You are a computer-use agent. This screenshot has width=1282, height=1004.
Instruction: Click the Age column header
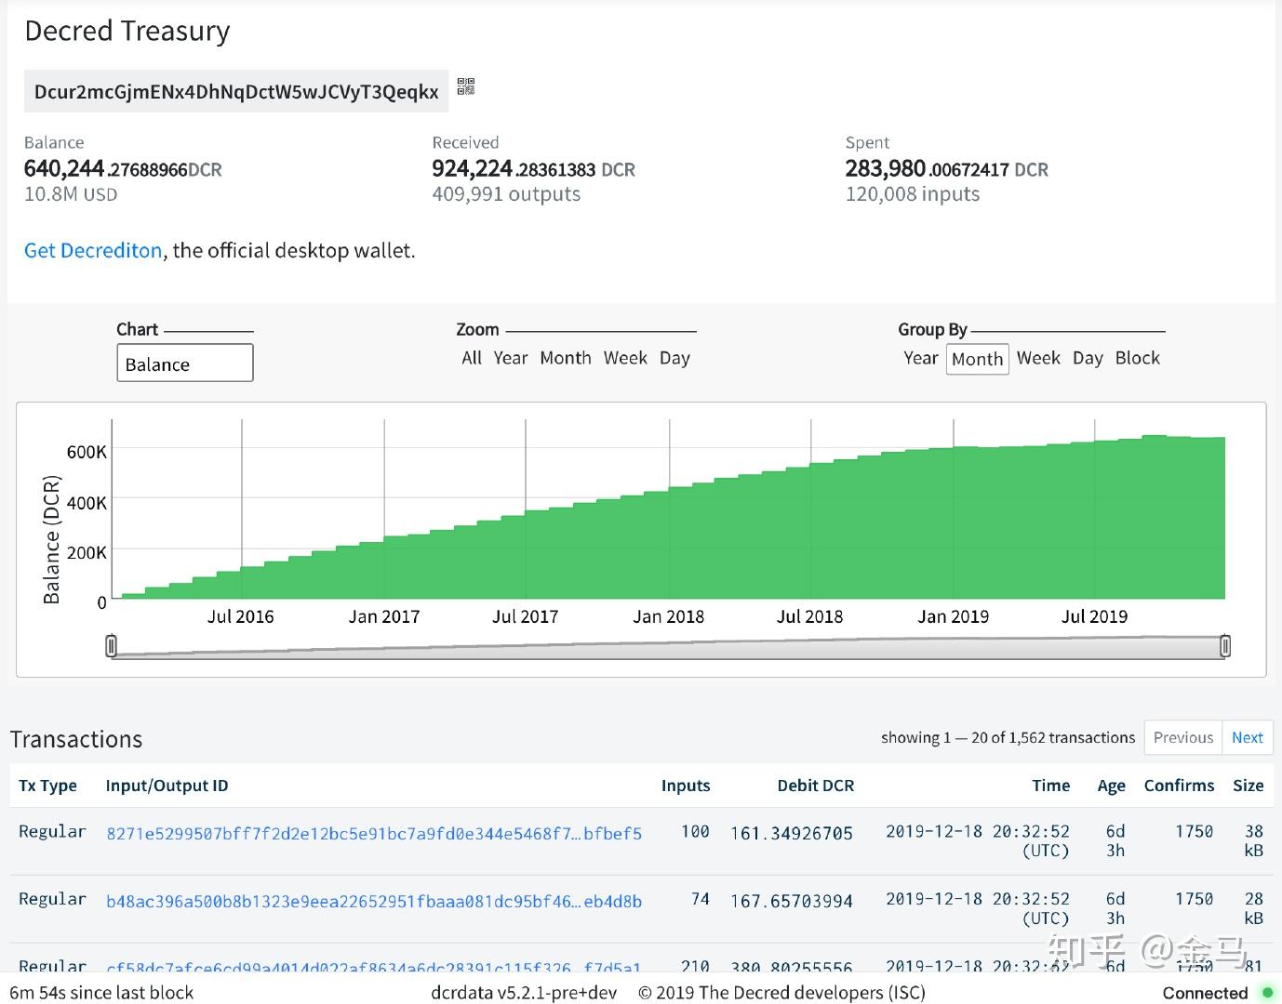(x=1111, y=786)
